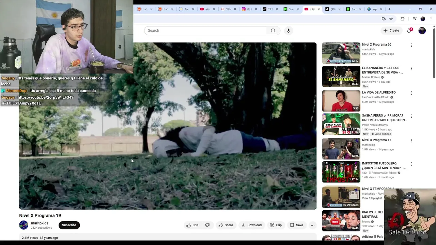Click 'View full playlist' link
436x245 pixels.
372,198
